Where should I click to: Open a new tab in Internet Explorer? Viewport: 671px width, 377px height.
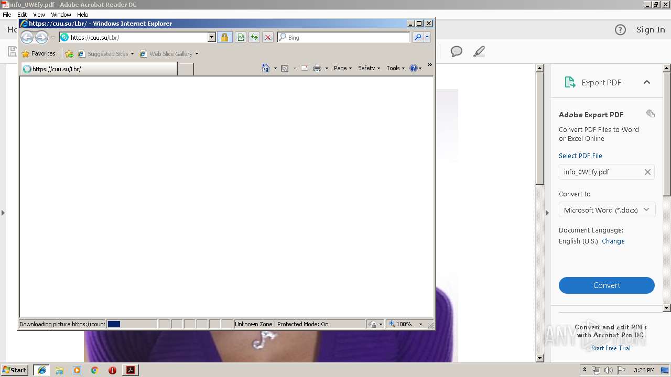(186, 69)
